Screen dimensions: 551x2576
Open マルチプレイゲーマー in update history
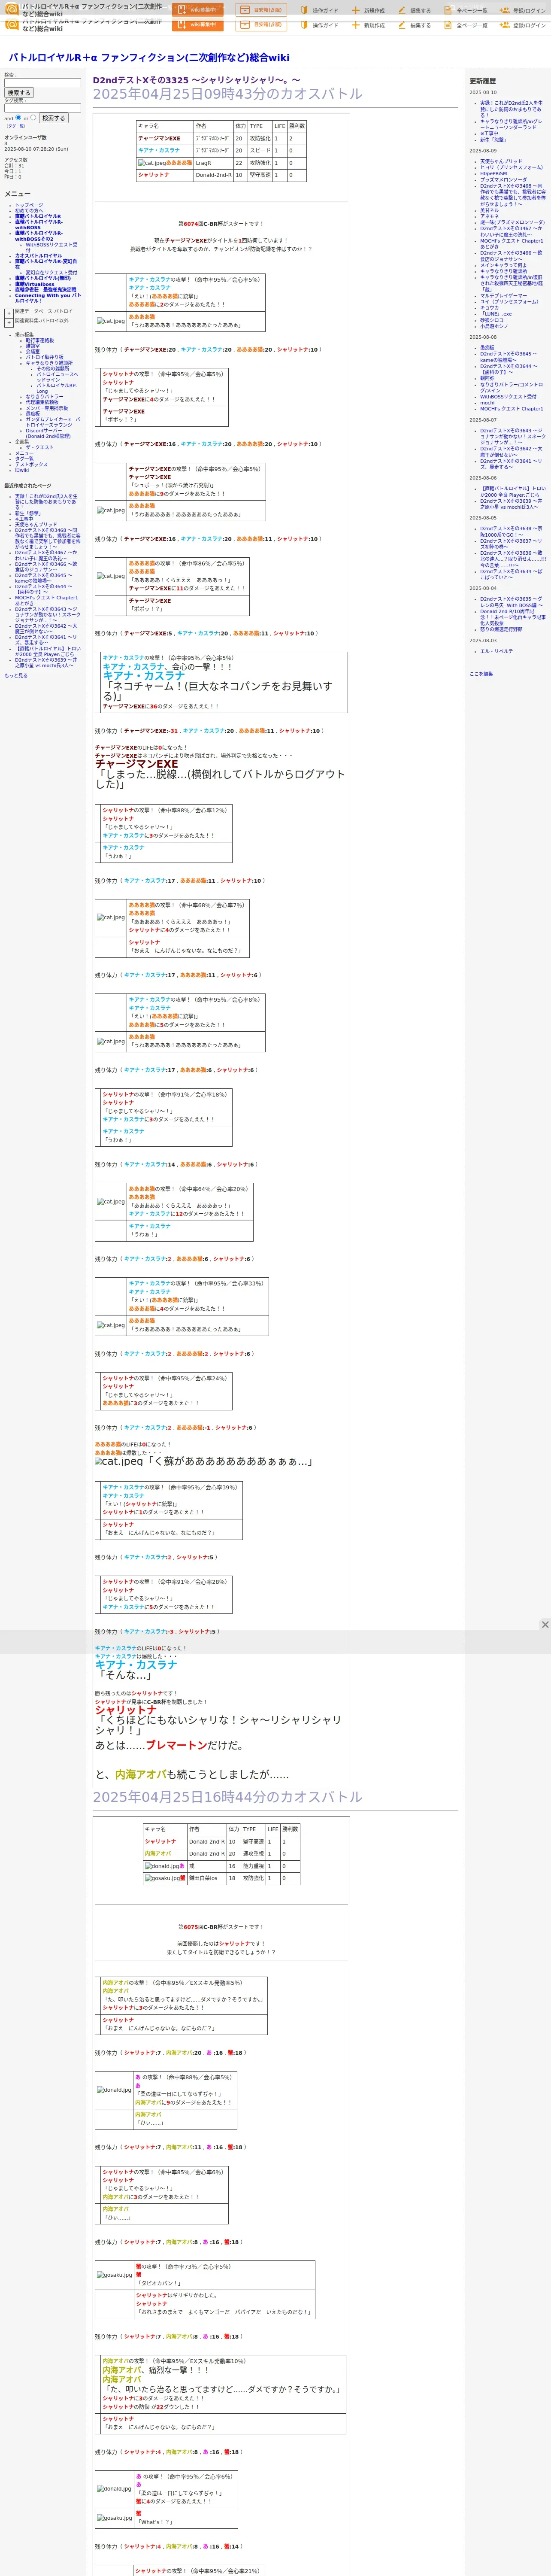[503, 296]
